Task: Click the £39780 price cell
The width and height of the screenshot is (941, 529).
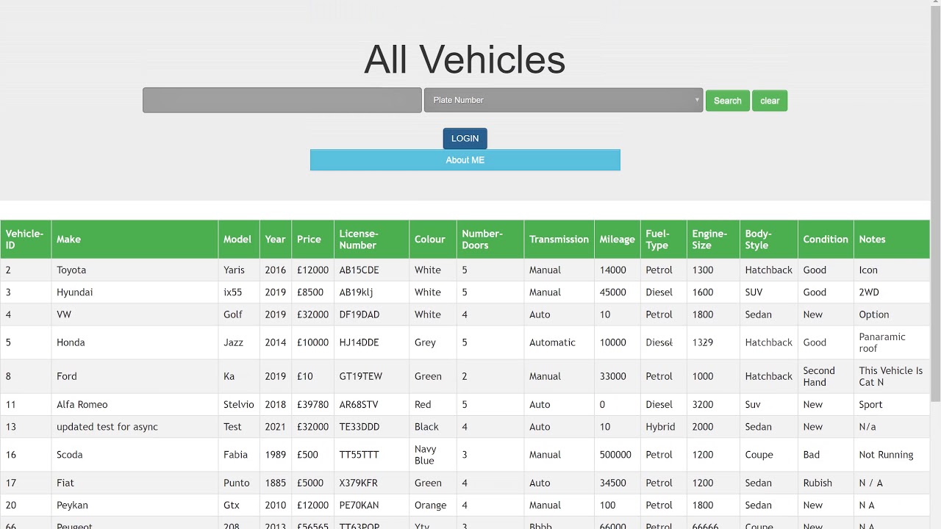Action: click(312, 404)
